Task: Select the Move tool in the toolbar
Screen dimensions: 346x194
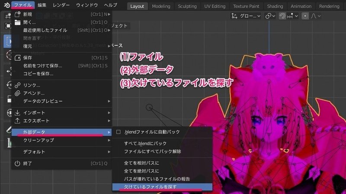Action: pyautogui.click(x=8, y=71)
